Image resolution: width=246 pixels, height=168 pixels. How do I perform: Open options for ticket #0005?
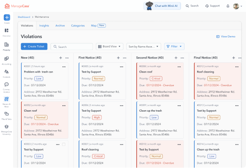click(121, 67)
